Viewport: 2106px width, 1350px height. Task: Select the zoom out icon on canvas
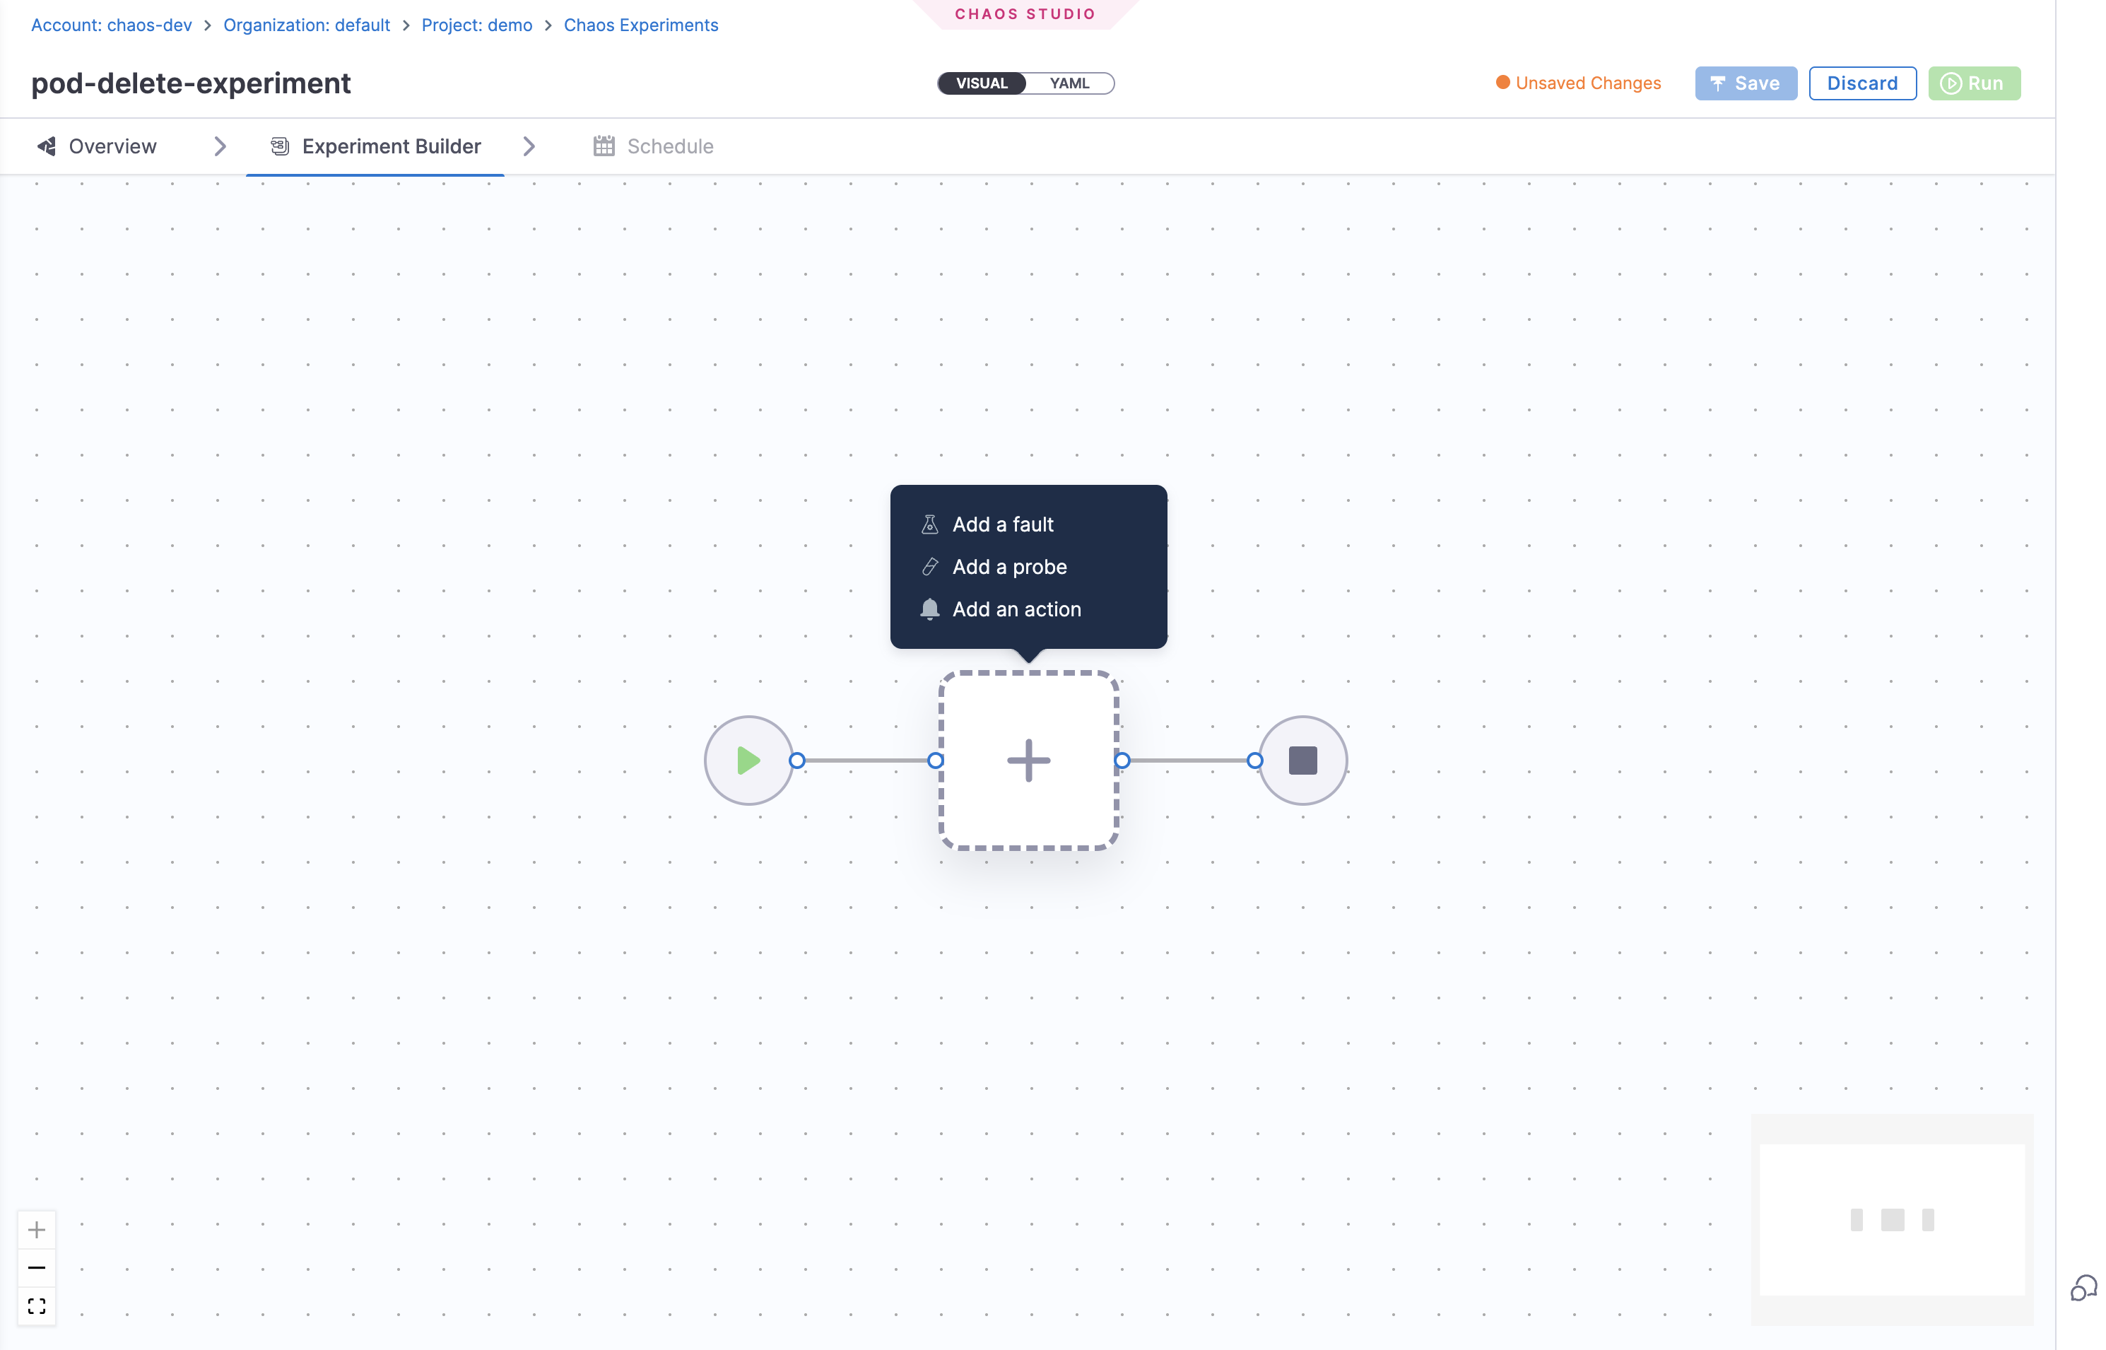[37, 1267]
